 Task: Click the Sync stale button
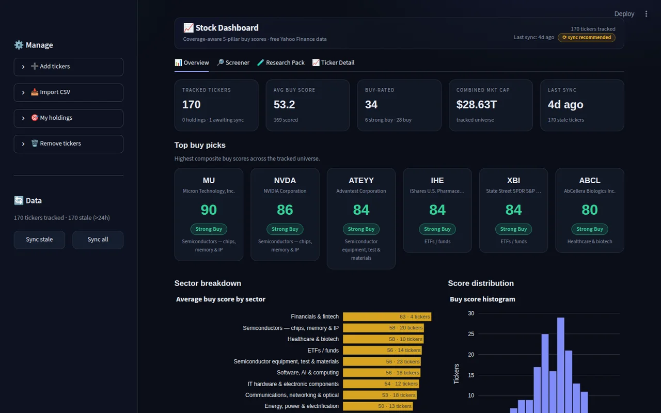[39, 240]
